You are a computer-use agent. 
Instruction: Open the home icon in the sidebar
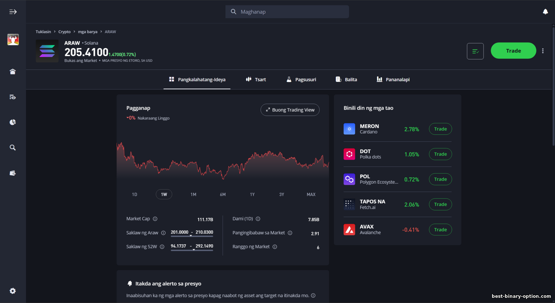pos(13,72)
